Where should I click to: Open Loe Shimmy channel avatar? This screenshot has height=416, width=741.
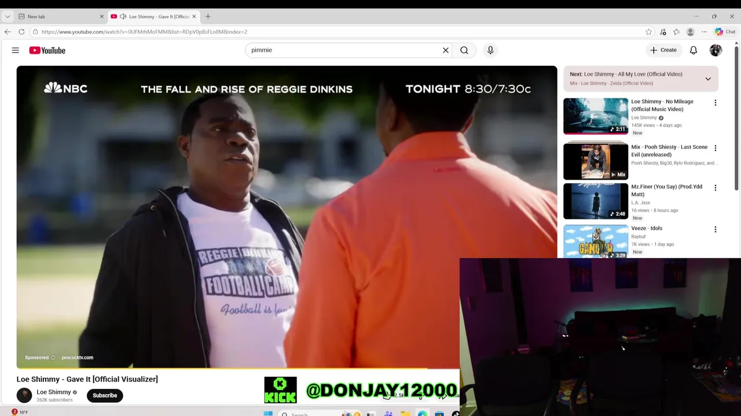pos(24,395)
